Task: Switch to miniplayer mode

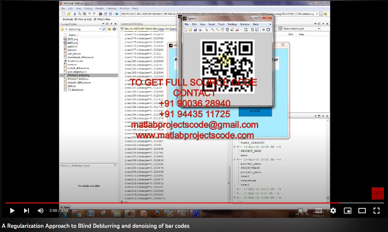Action: 348,211
